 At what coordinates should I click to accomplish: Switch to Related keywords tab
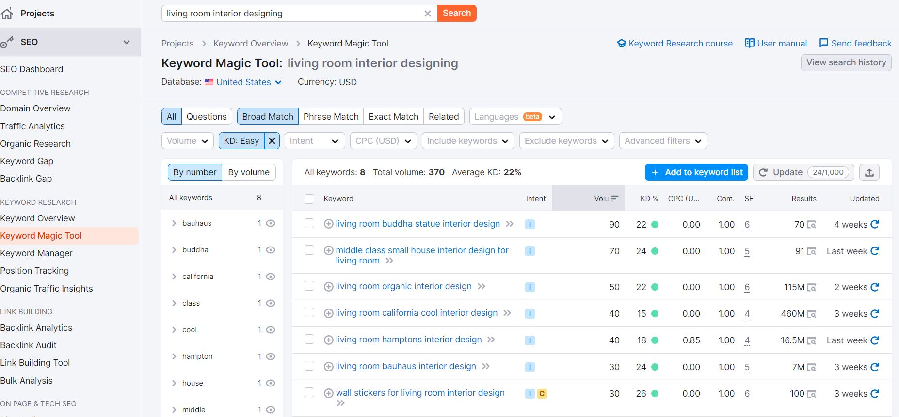444,117
